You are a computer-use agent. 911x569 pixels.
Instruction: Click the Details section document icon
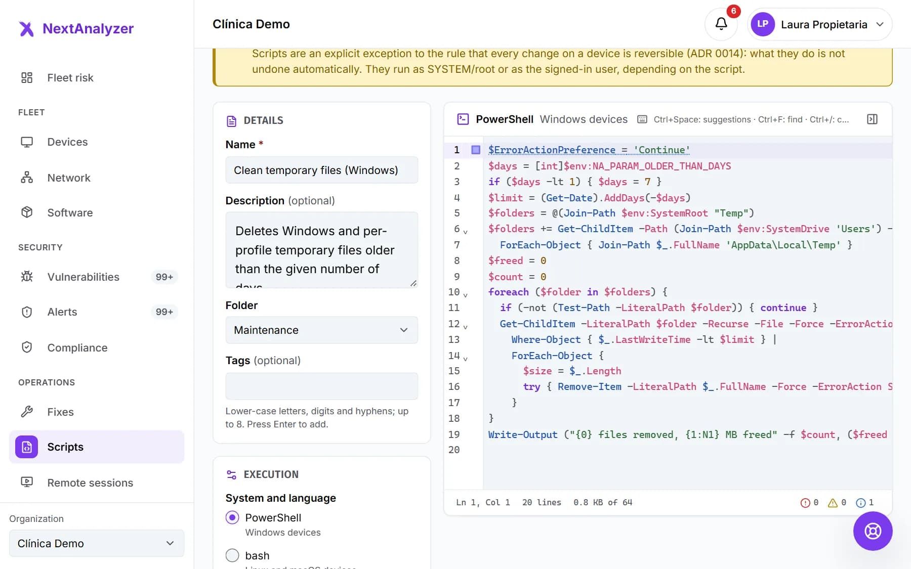pos(231,121)
